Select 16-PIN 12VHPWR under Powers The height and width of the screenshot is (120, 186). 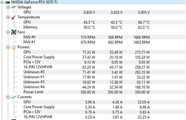pos(104,67)
